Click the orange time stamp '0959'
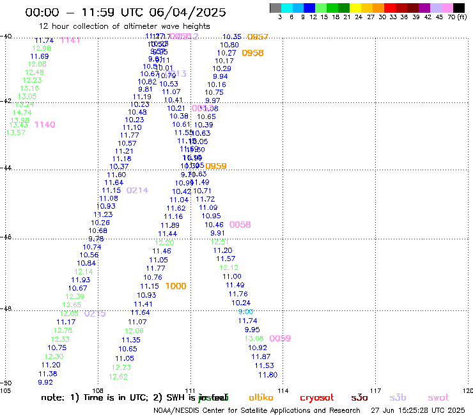The height and width of the screenshot is (416, 473). click(x=216, y=166)
